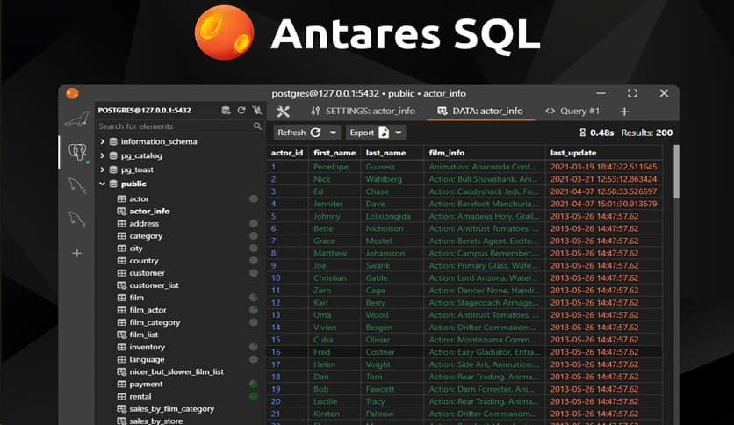Click the disconnect plug icon in sidebar header

click(x=256, y=111)
